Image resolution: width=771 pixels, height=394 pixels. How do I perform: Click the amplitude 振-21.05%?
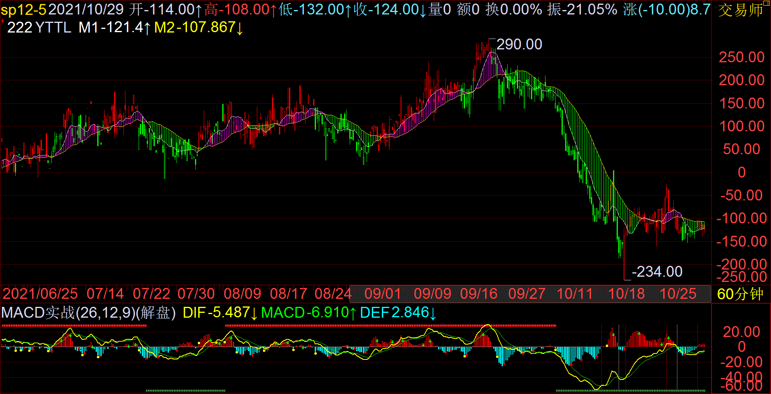[582, 9]
